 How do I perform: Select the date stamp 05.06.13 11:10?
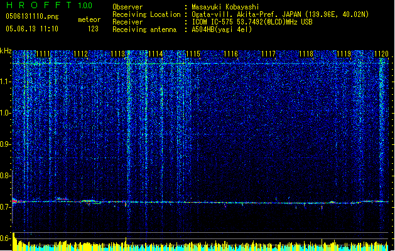(x=32, y=29)
